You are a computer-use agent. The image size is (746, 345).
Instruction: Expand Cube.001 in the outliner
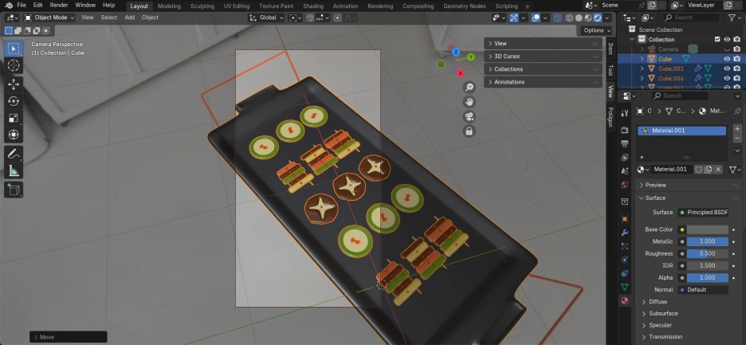point(642,69)
